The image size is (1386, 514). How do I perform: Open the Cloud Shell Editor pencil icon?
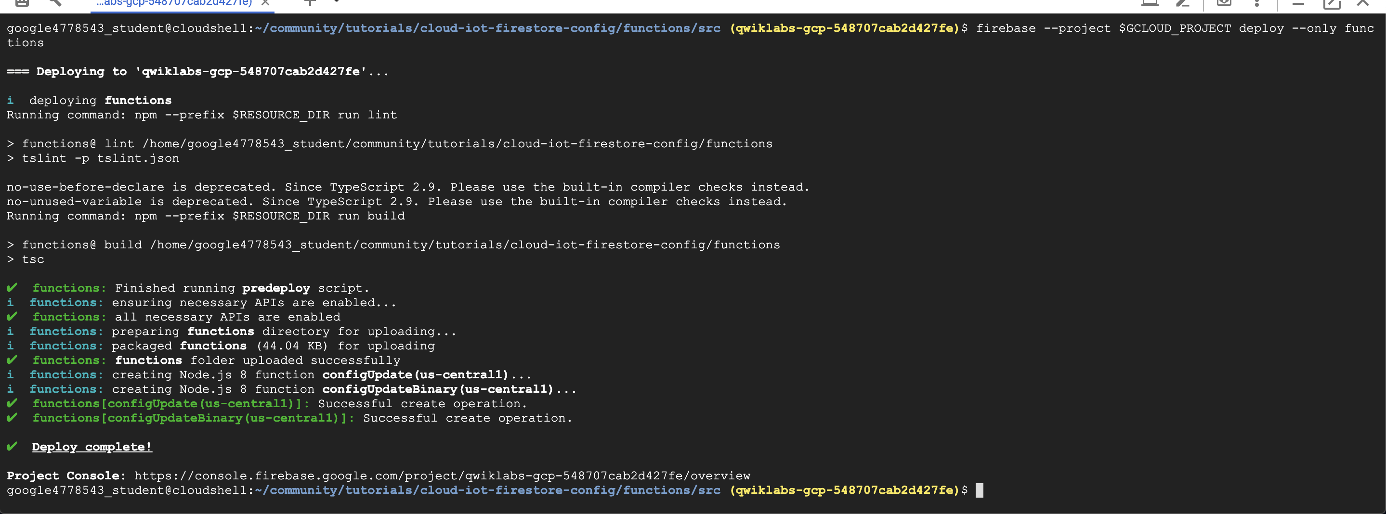click(x=1183, y=4)
